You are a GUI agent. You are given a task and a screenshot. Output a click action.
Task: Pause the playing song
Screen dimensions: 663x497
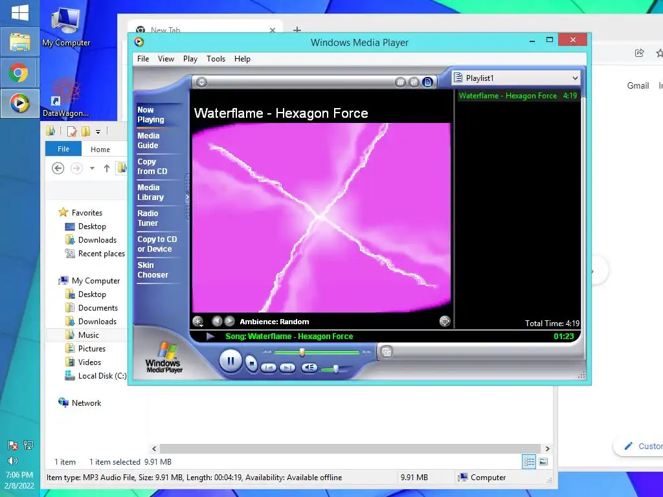[x=230, y=361]
